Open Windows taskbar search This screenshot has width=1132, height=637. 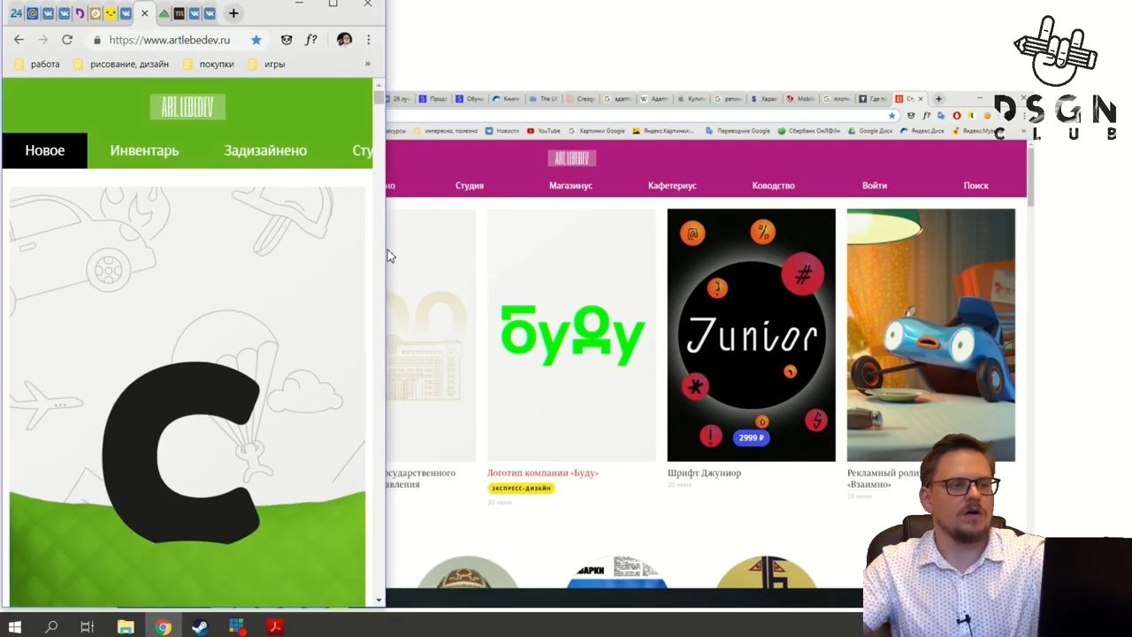pos(51,626)
